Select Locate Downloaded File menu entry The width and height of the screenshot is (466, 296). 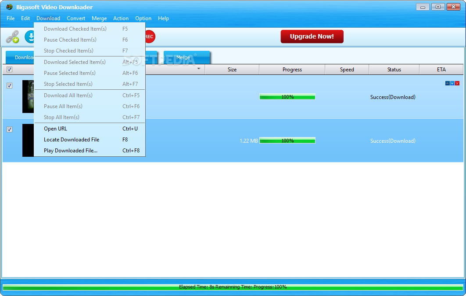90,140
